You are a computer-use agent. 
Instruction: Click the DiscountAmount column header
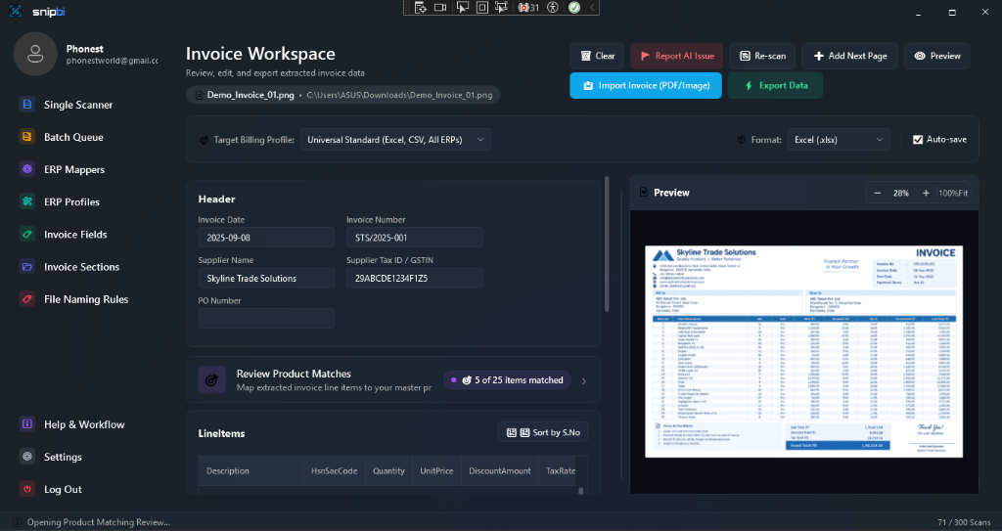click(x=500, y=471)
